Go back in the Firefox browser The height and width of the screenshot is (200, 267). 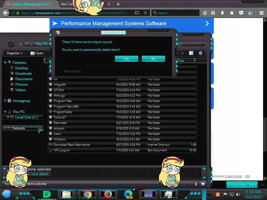click(5, 13)
